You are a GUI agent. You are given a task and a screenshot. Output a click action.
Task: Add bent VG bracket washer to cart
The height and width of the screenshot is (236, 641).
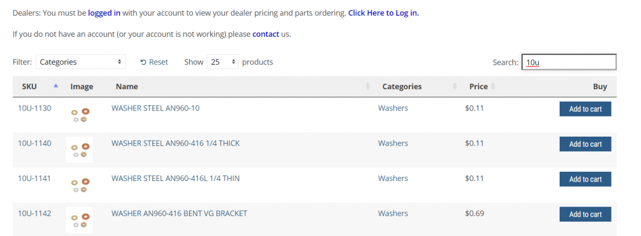[585, 214]
